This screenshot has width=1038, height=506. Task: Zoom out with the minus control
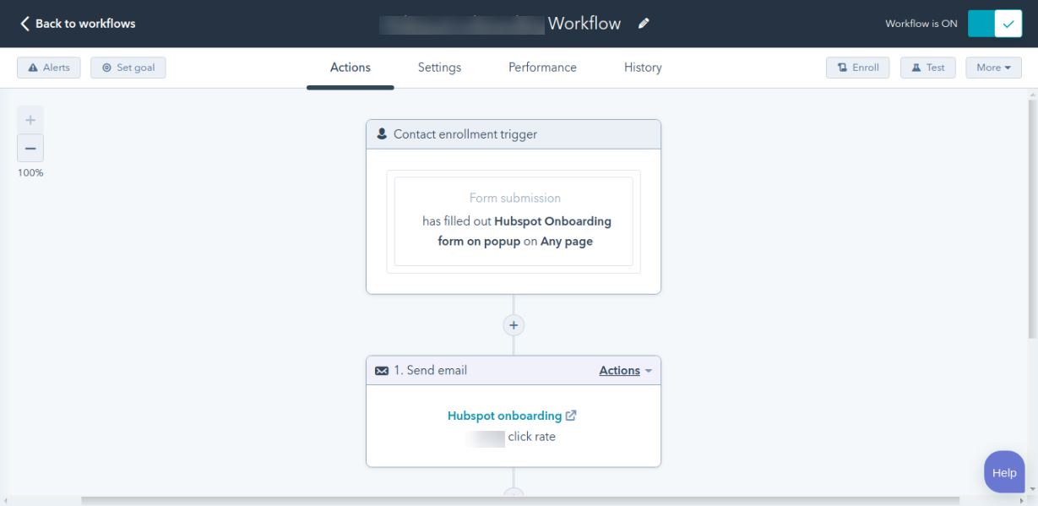[x=30, y=148]
